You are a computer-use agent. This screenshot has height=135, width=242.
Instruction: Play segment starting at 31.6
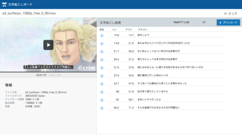(x=102, y=68)
